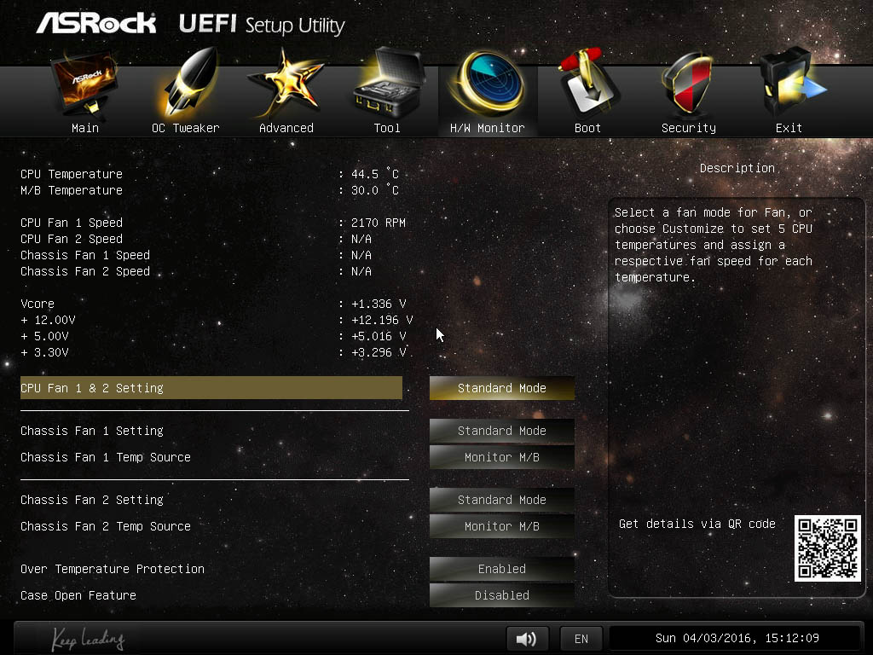Select the CPU Fan 1 & 2 Setting row

pyautogui.click(x=211, y=388)
